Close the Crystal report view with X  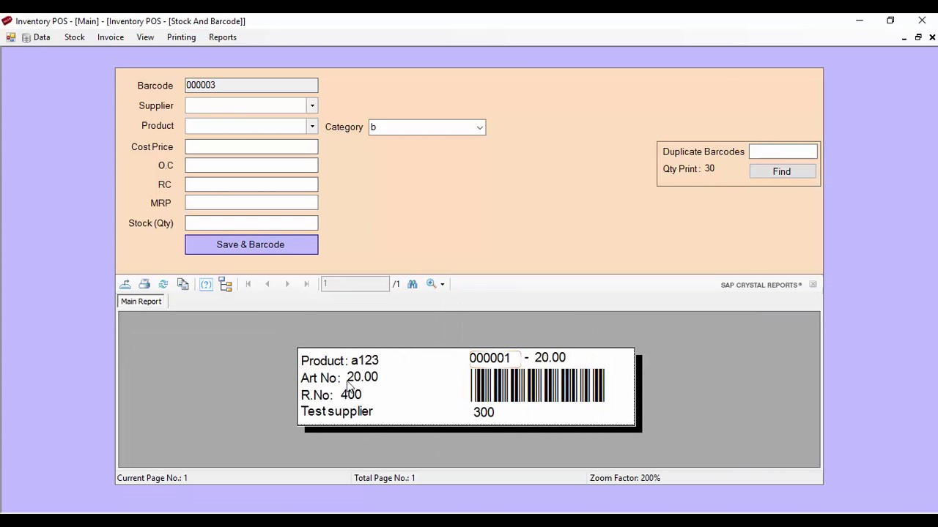point(813,284)
